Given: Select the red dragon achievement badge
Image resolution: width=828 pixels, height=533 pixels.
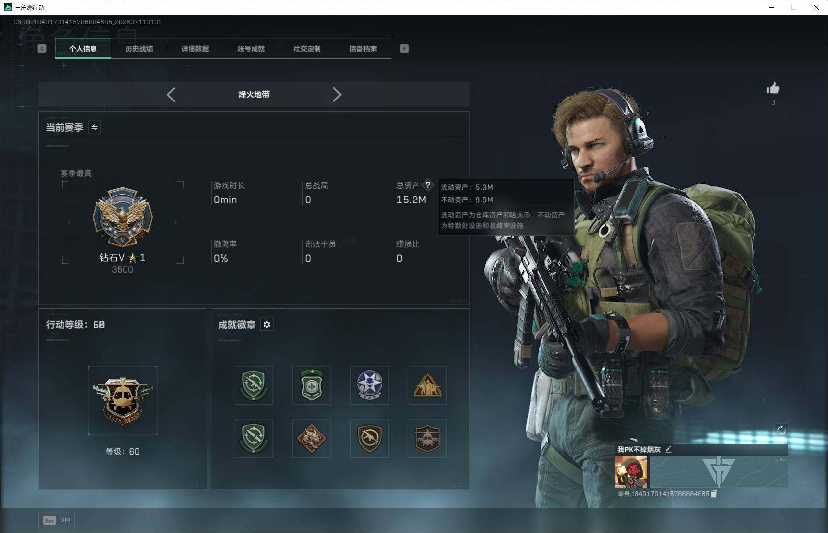Looking at the screenshot, I should pyautogui.click(x=312, y=438).
